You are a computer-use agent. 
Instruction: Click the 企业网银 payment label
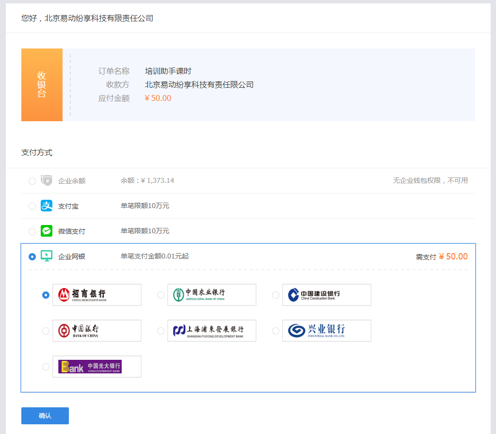click(72, 257)
